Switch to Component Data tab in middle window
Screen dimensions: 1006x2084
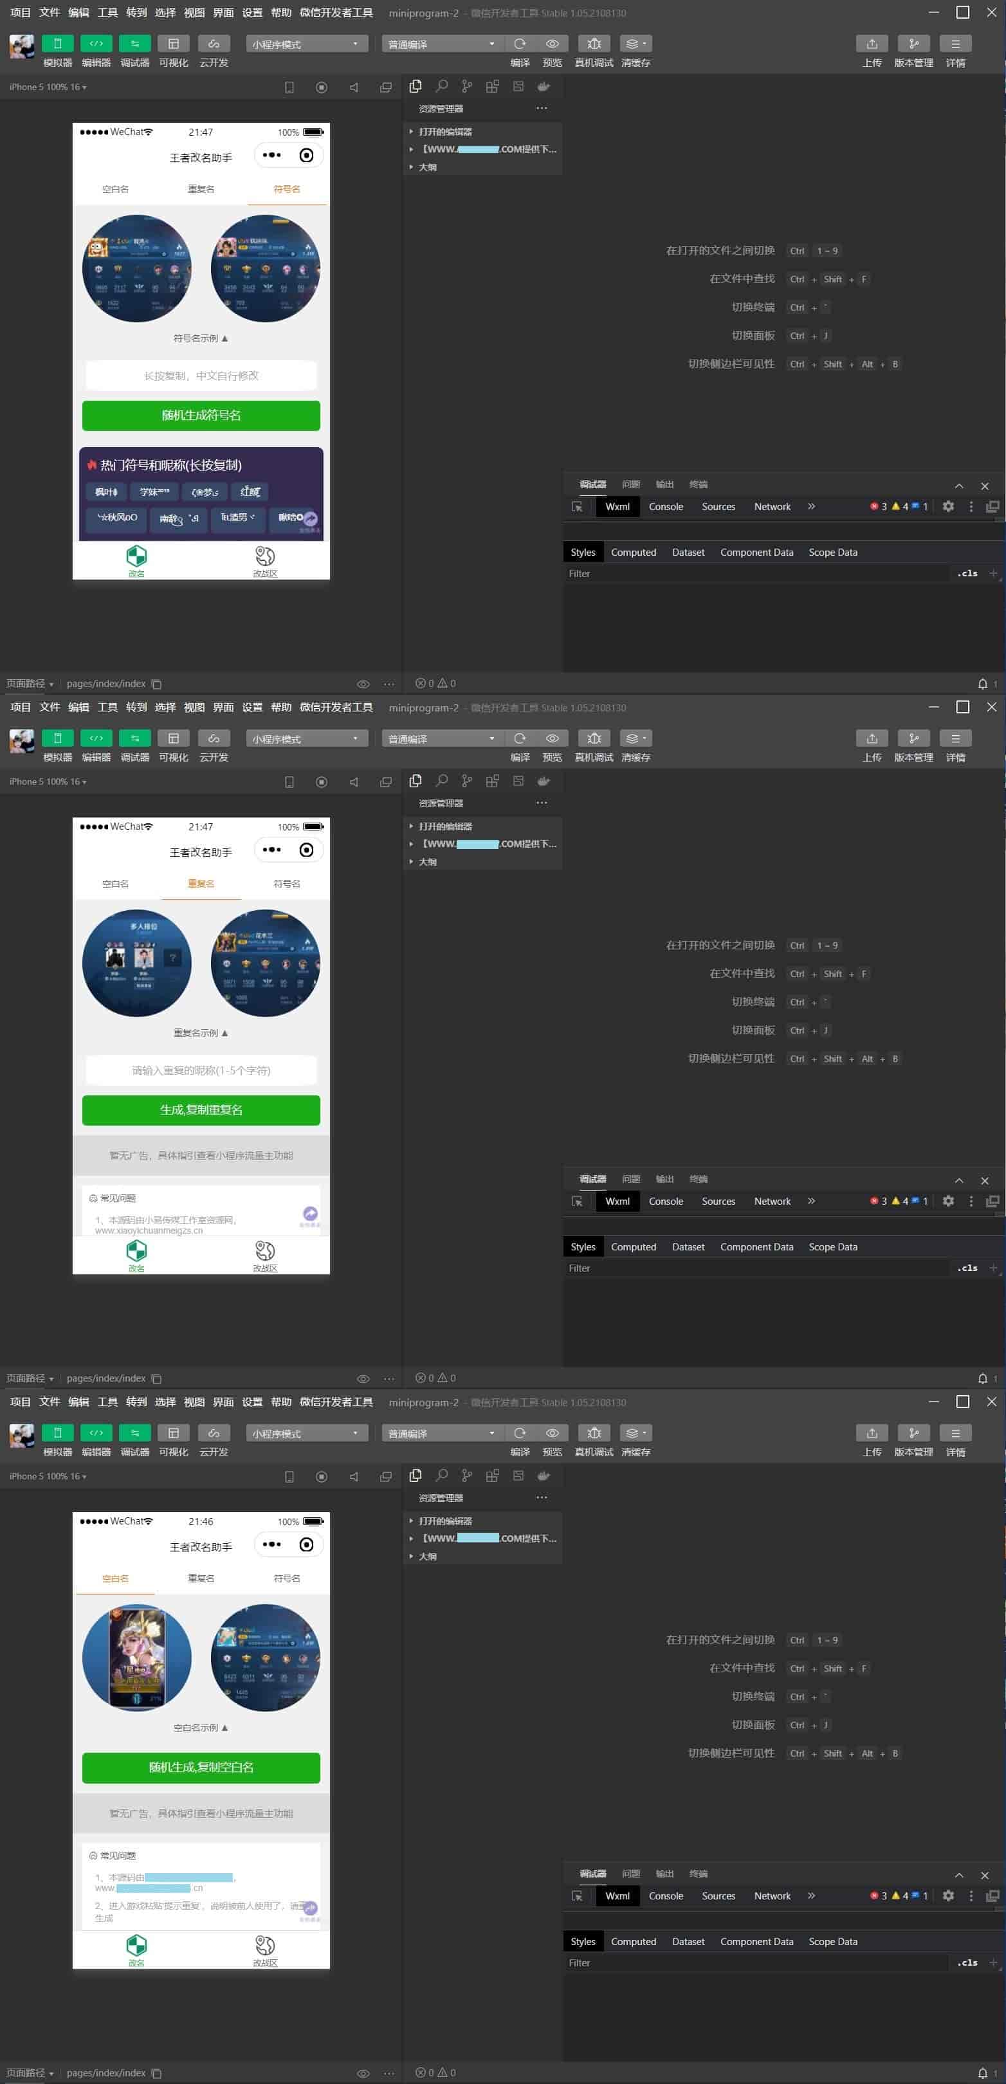click(756, 1247)
